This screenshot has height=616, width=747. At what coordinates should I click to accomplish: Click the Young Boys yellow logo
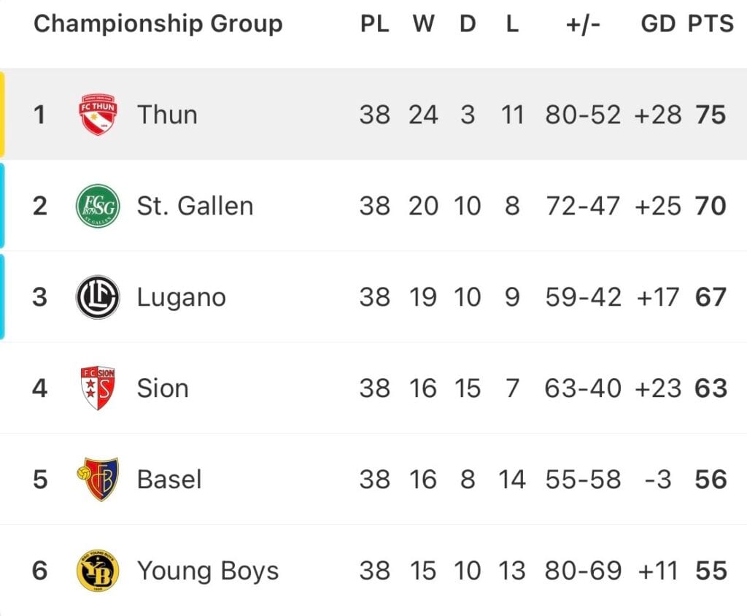98,570
